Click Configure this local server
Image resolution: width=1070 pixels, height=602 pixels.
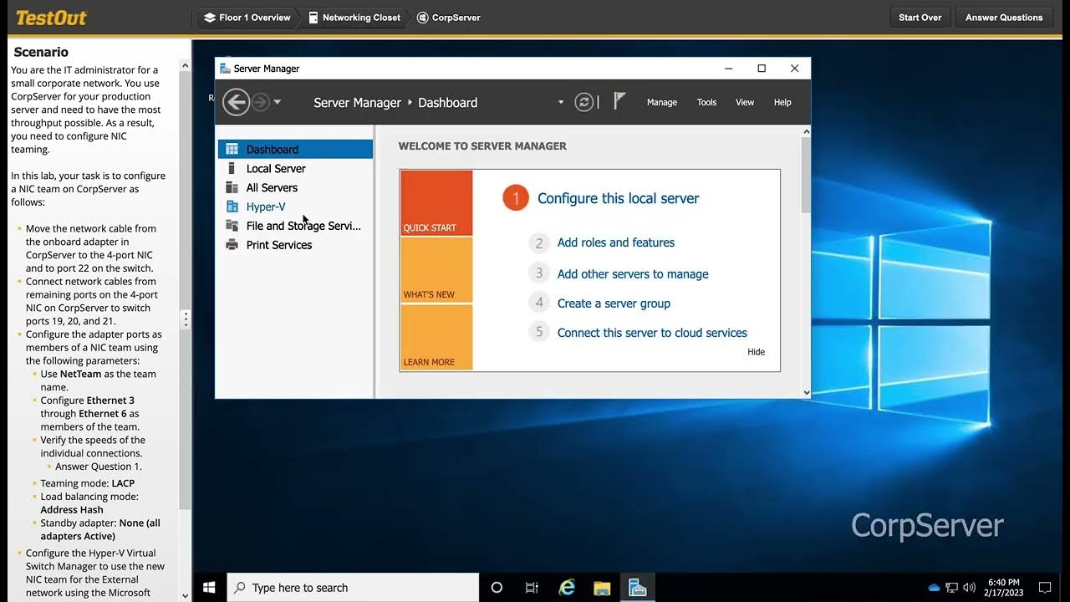(618, 198)
